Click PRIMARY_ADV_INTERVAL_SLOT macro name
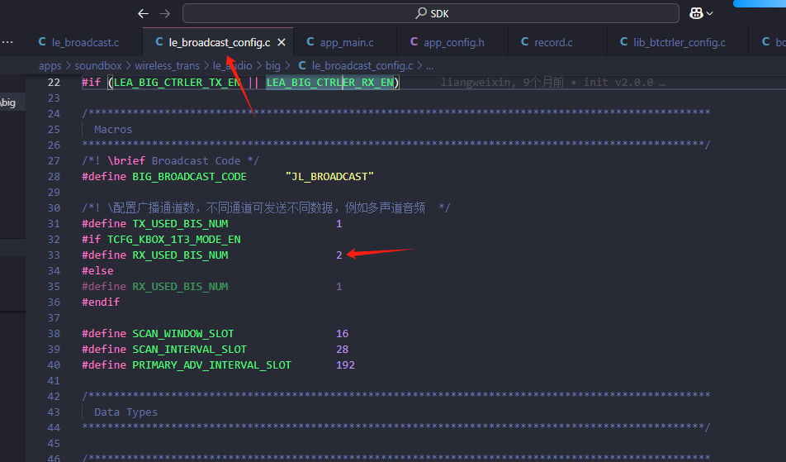786x462 pixels. [211, 365]
